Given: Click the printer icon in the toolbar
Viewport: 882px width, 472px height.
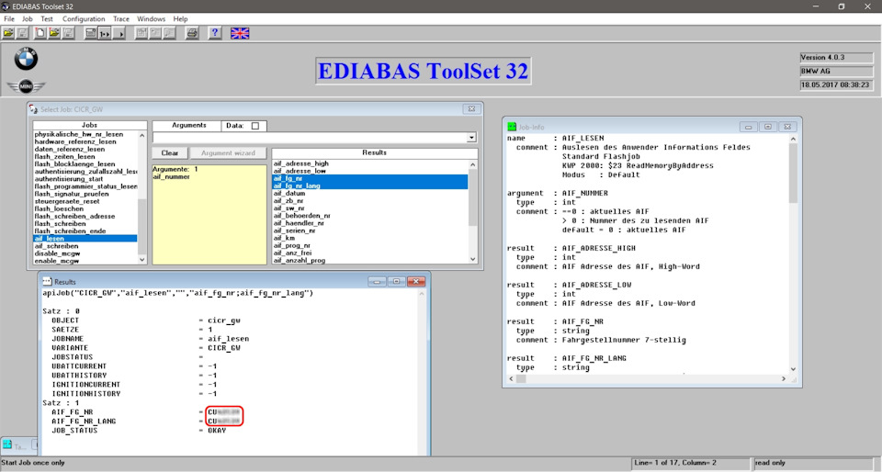Looking at the screenshot, I should (x=192, y=33).
